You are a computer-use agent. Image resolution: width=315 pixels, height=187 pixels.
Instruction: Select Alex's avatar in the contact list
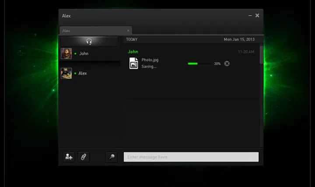[x=66, y=73]
